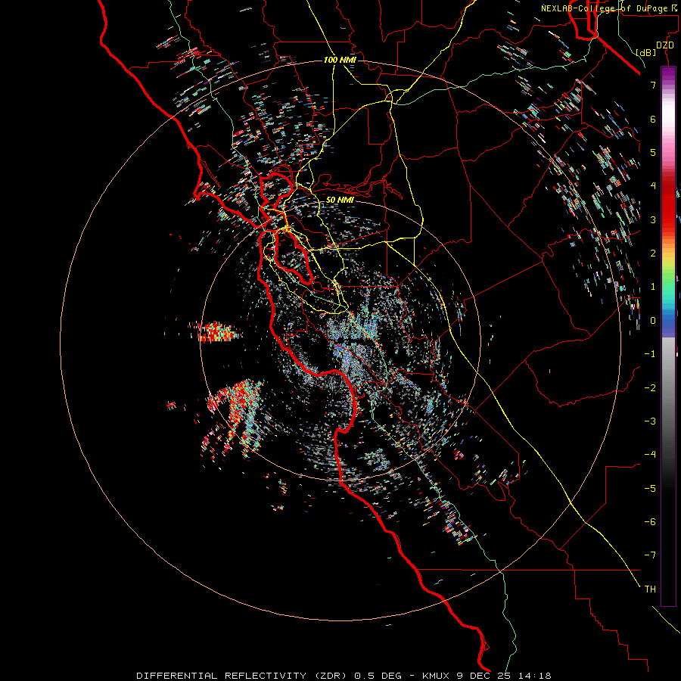Click the 2 dB scale label
The height and width of the screenshot is (681, 681).
(x=653, y=253)
